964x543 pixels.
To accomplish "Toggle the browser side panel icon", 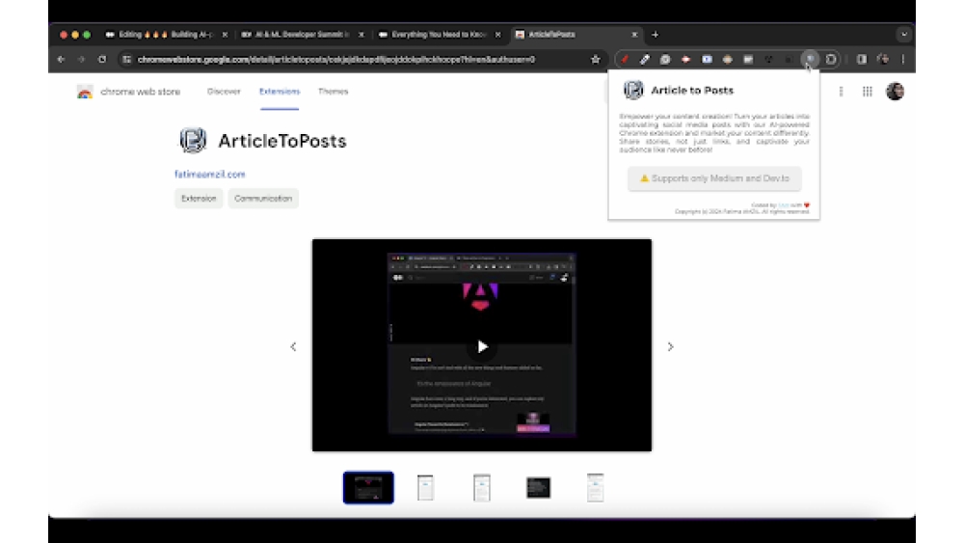I will point(862,60).
